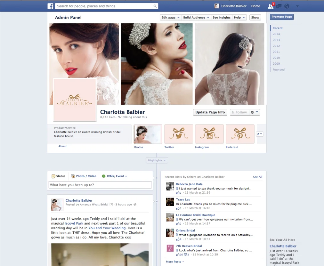The width and height of the screenshot is (324, 266).
Task: Open the Photos thumbnail tile
Action: pyautogui.click(x=148, y=134)
